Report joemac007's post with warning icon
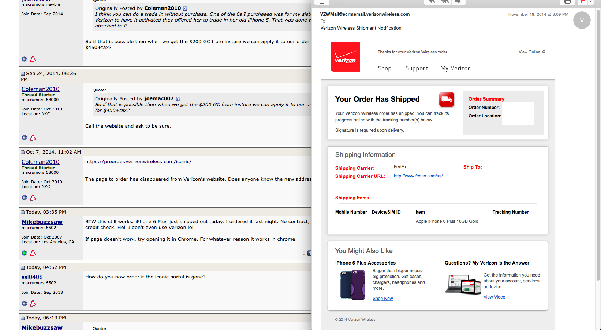This screenshot has height=330, width=601. [33, 59]
